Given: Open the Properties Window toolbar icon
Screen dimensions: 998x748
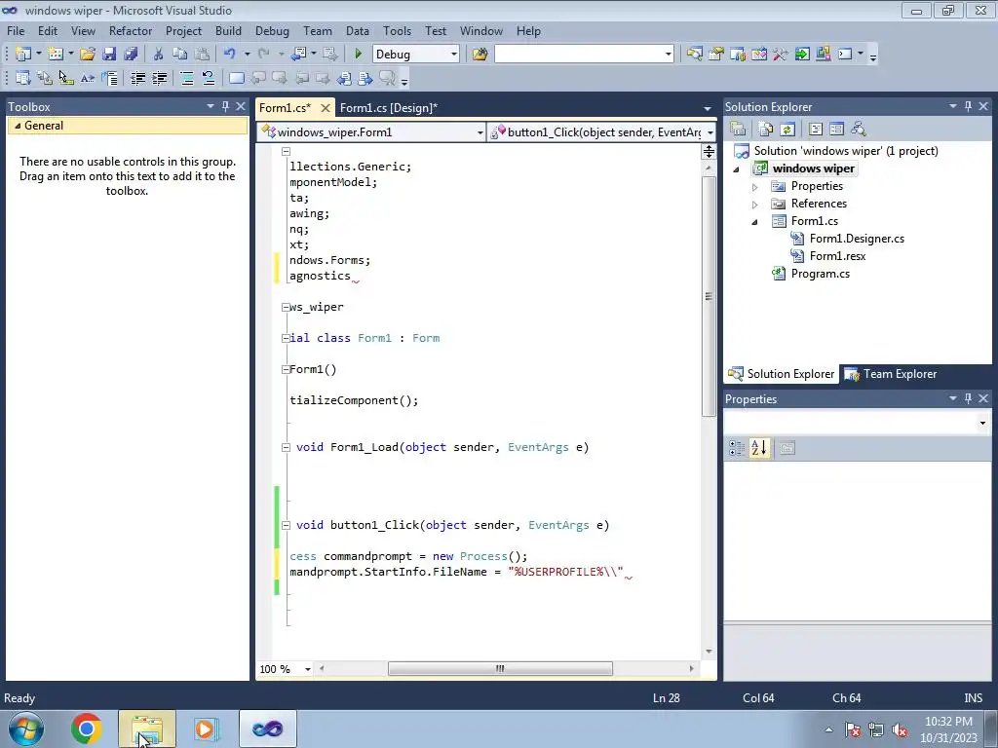Looking at the screenshot, I should pyautogui.click(x=716, y=55).
